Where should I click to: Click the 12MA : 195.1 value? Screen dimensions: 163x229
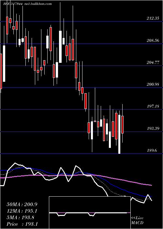(22, 211)
